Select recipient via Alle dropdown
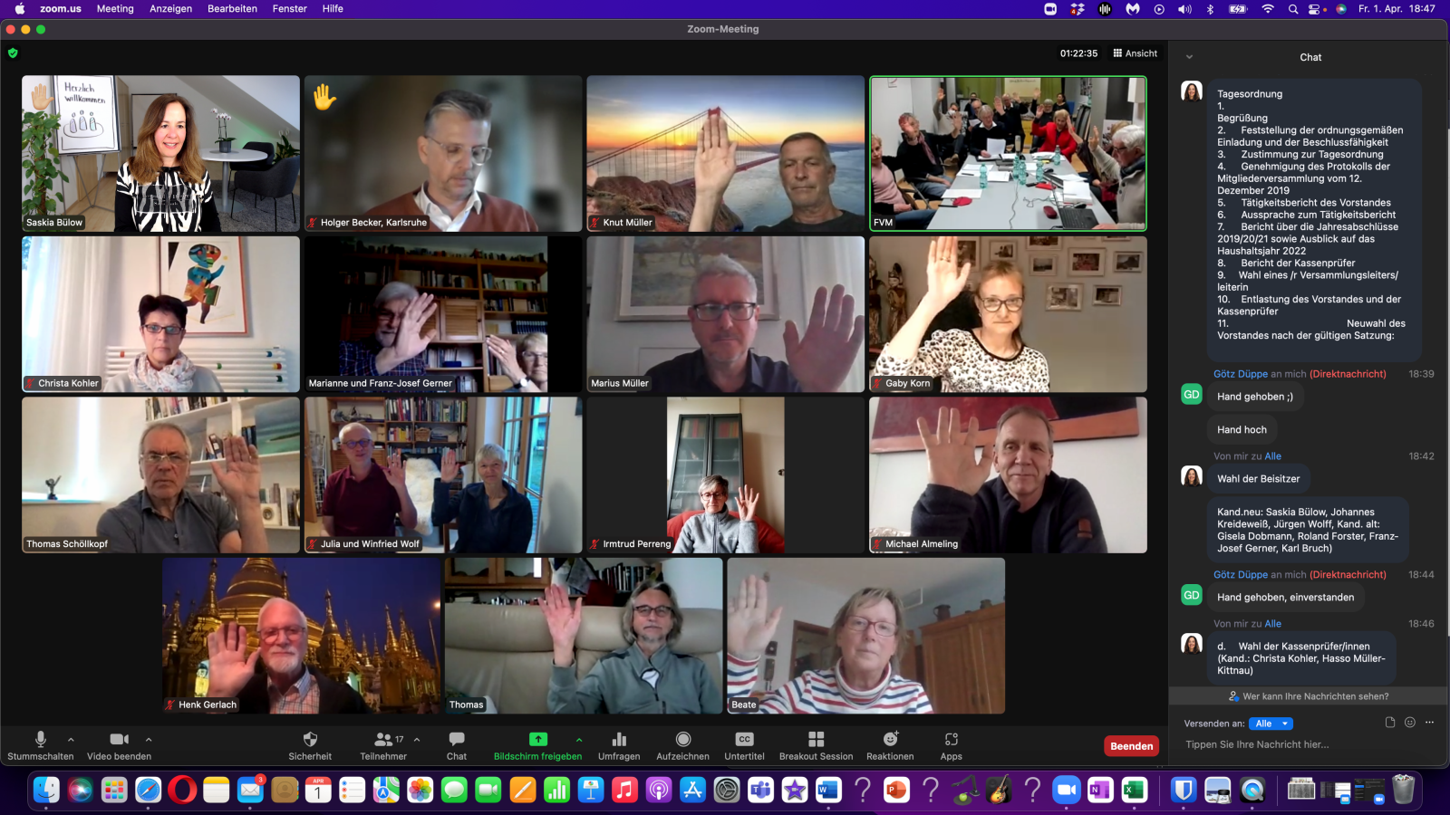The image size is (1450, 815). 1271,724
